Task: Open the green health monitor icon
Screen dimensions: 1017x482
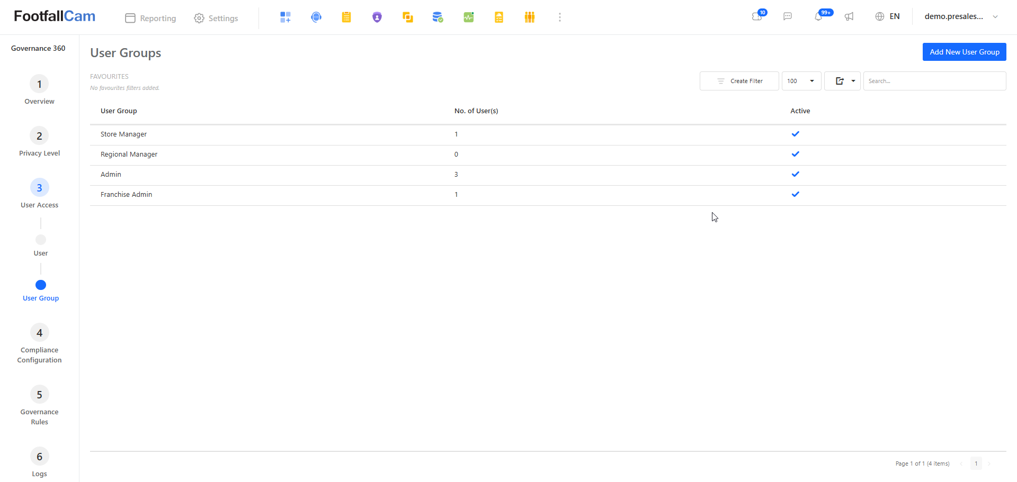Action: 469,17
